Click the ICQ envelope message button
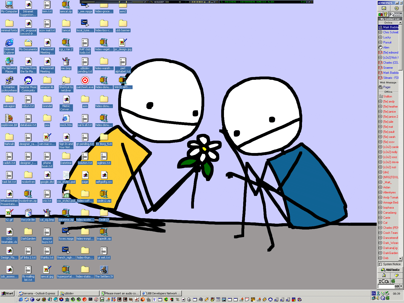Screen dimensions: 404x303 point(384,8)
